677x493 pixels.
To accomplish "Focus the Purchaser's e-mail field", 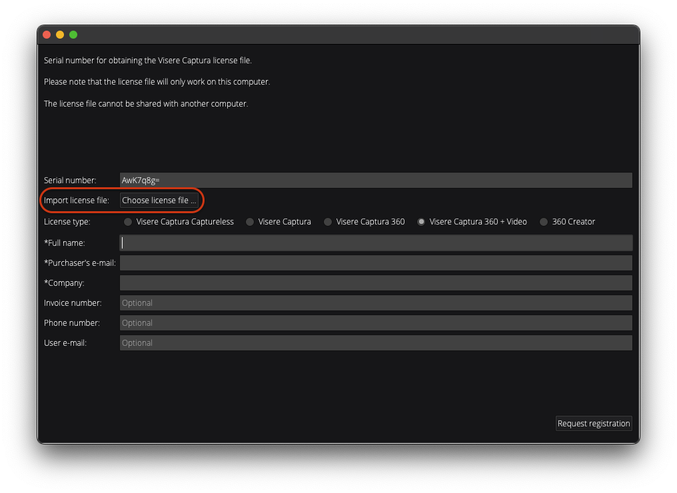I will point(376,263).
